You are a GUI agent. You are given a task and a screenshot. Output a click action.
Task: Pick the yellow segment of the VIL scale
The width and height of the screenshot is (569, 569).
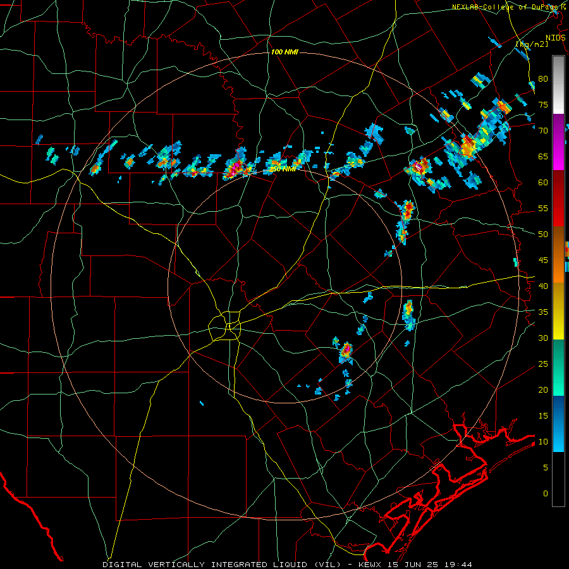click(x=558, y=311)
